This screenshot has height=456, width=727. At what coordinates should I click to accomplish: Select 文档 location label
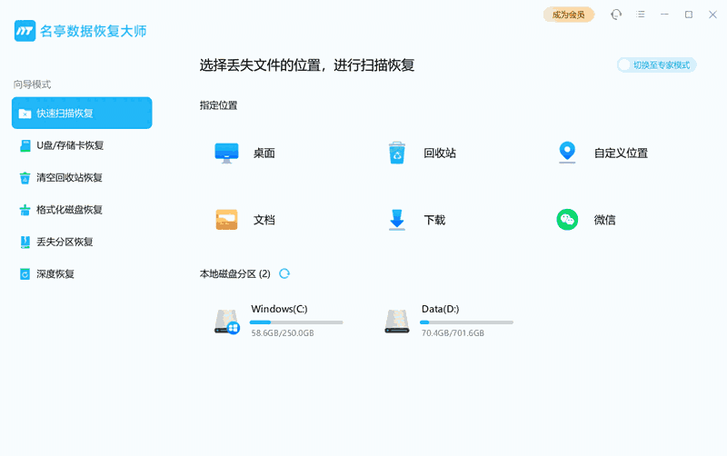[264, 220]
